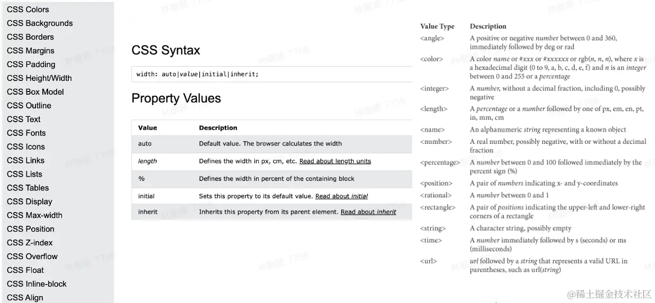Open CSS Box Model page
Screen dimensions: 655x303
(35, 92)
